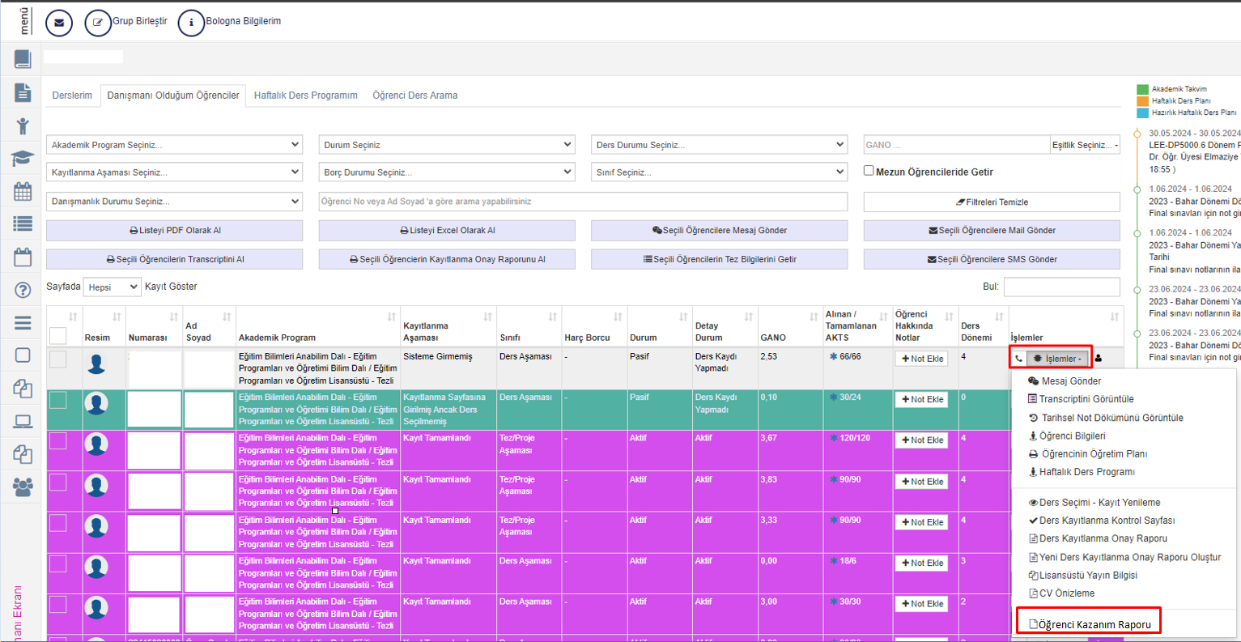Sort by Akademik Program column arrows

pyautogui.click(x=392, y=317)
